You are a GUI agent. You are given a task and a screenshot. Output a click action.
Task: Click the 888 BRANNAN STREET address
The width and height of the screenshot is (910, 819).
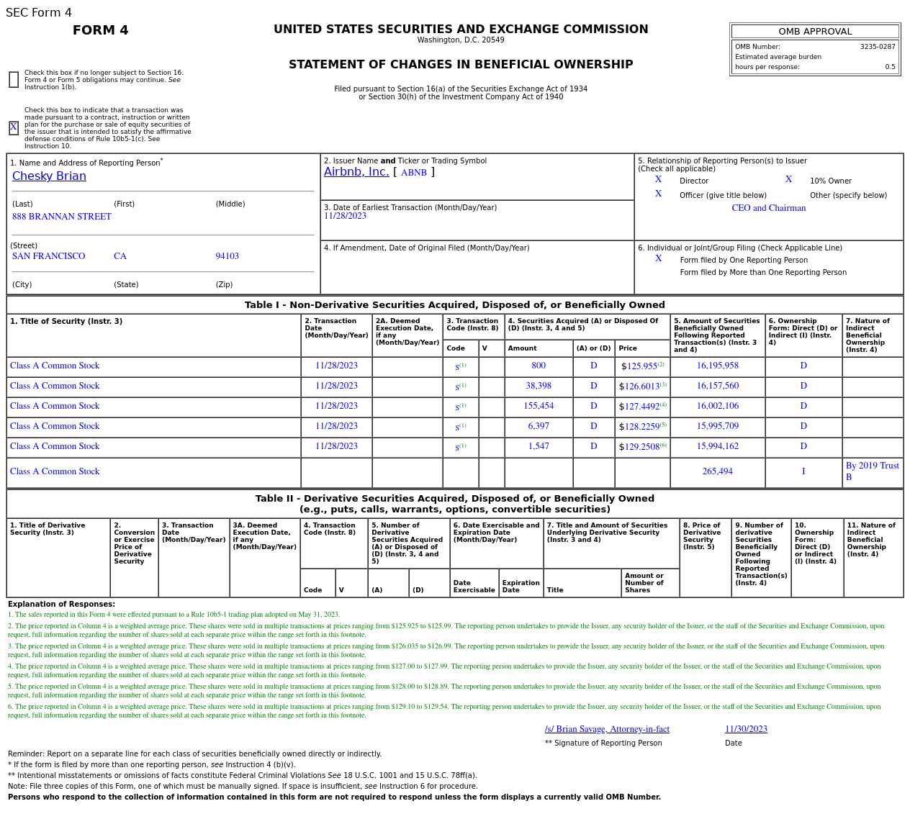click(62, 217)
